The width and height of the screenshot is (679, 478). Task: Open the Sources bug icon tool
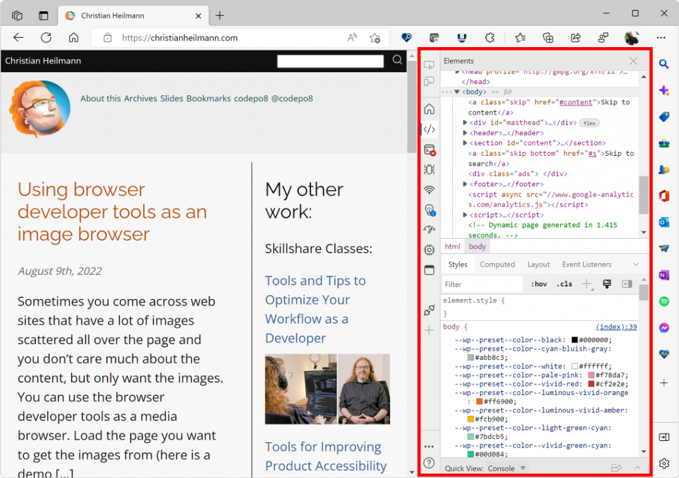(x=429, y=170)
